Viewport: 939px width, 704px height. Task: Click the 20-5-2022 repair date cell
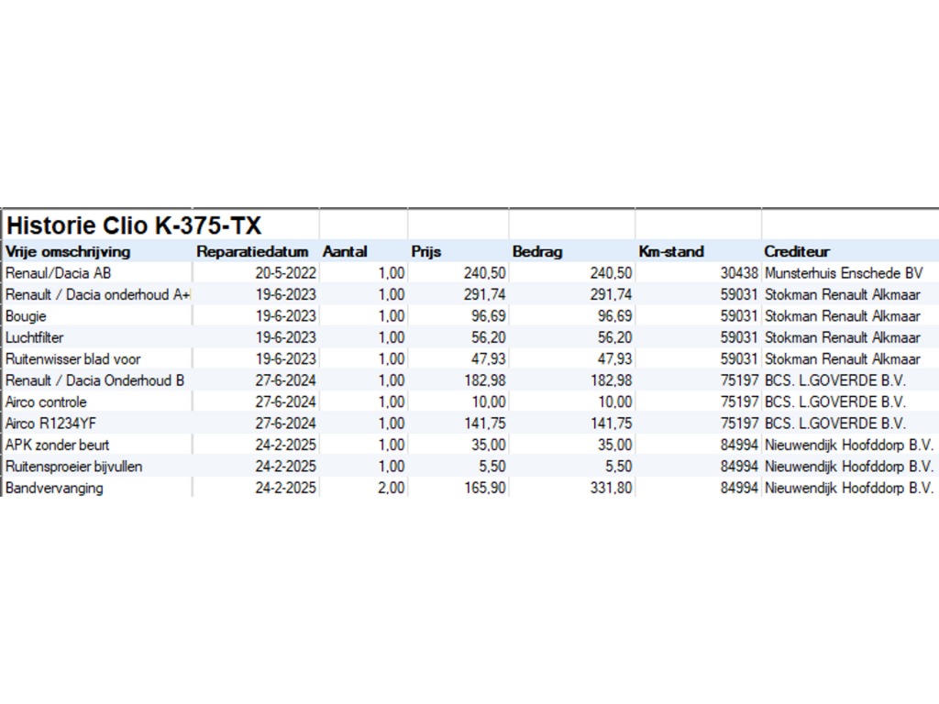coord(285,273)
